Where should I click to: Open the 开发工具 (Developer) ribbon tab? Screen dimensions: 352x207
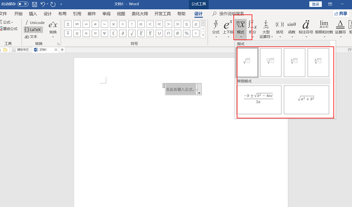point(162,14)
